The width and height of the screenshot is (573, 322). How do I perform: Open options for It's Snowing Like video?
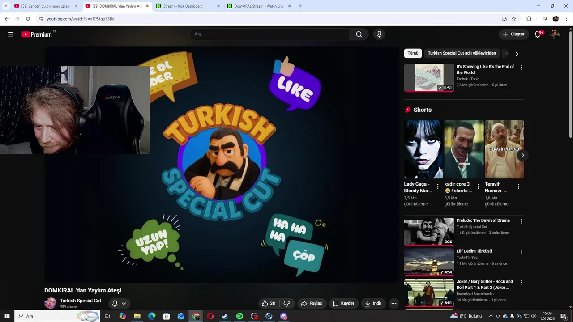(521, 67)
